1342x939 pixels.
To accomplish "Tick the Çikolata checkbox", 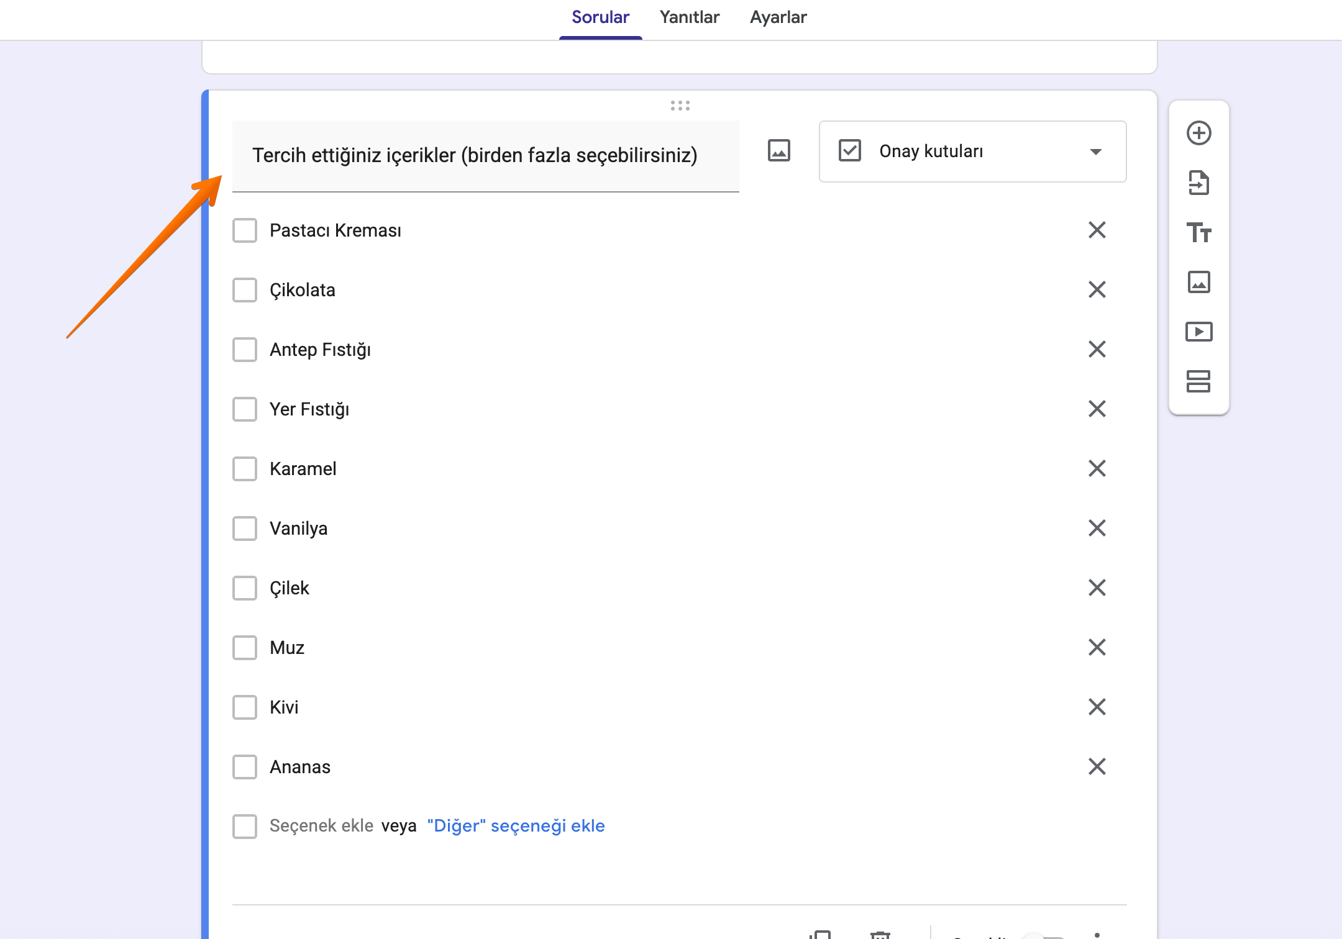I will pyautogui.click(x=245, y=290).
